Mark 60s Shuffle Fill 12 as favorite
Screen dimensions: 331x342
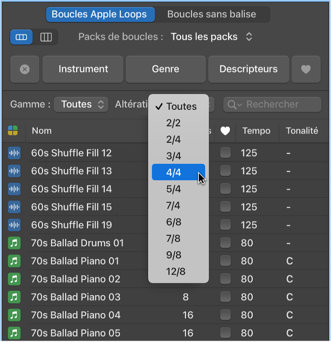coord(225,153)
